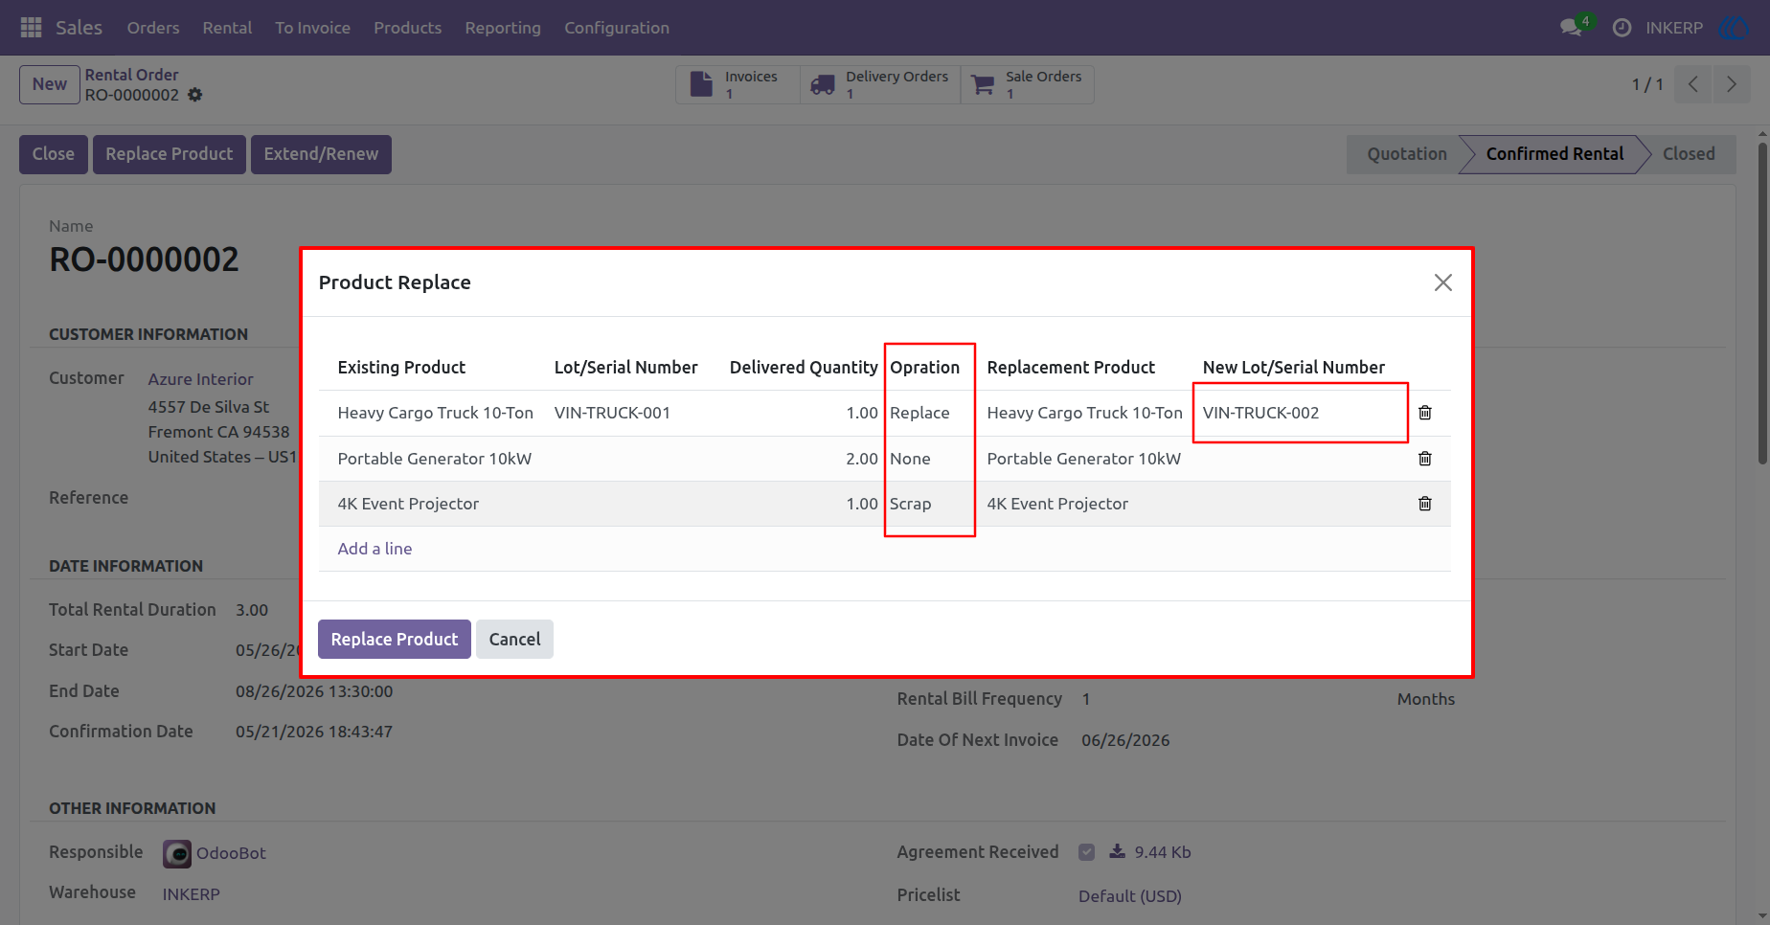Screen dimensions: 1770x925
Task: Open the Configuration menu
Action: click(617, 28)
